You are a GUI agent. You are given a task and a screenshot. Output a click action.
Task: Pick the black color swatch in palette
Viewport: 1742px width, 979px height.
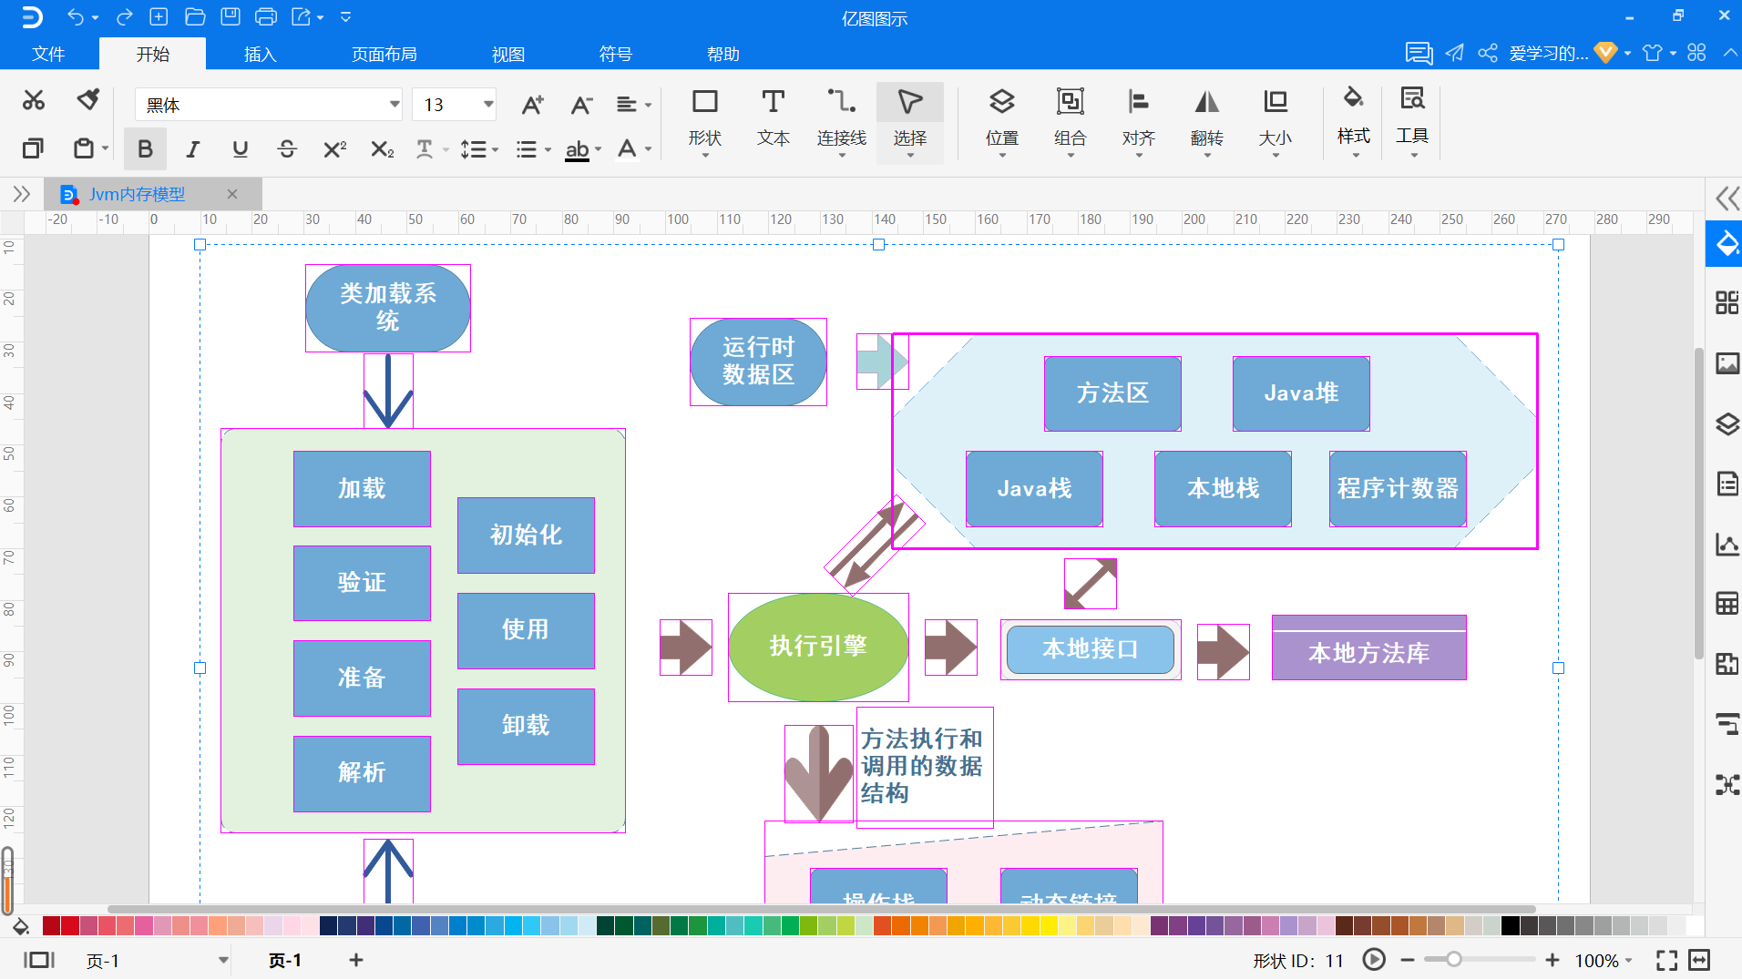pos(1510,926)
